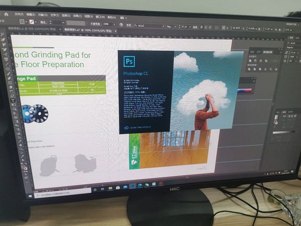This screenshot has height=226, width=301.
Task: Select the Magic Wand tool
Action: [3, 34]
